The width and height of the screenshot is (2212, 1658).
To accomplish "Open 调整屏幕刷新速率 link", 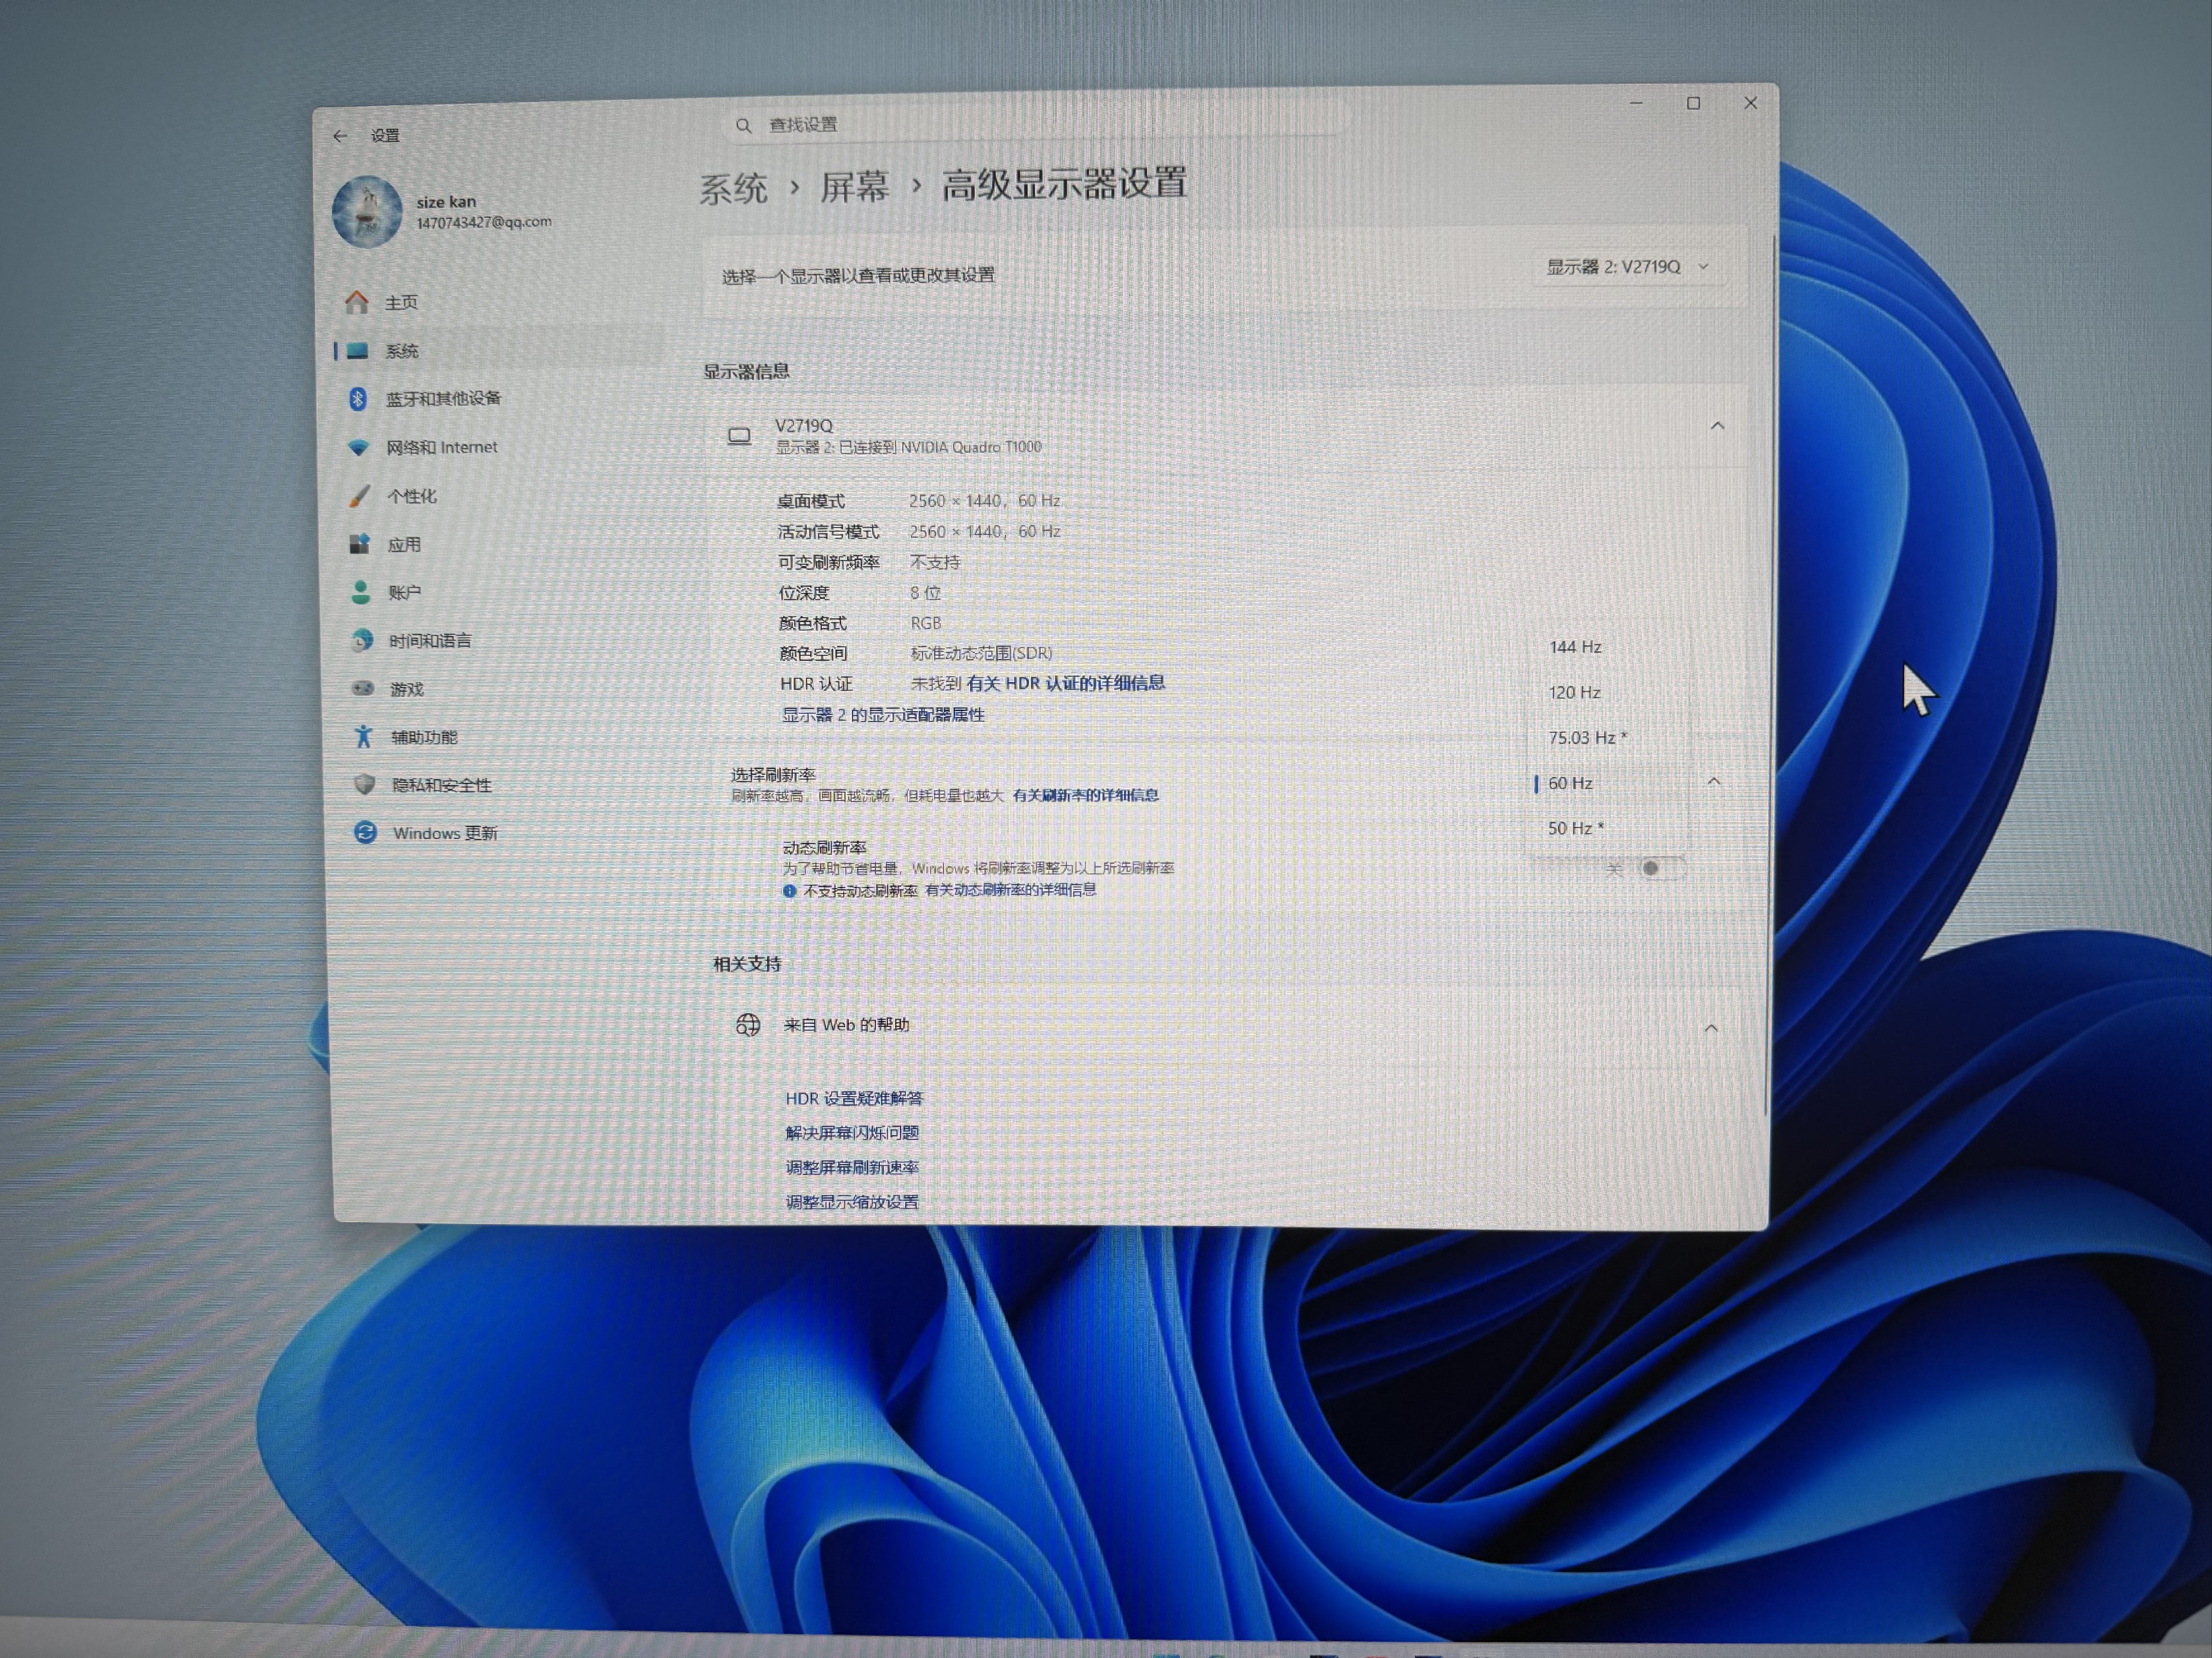I will click(x=852, y=1168).
